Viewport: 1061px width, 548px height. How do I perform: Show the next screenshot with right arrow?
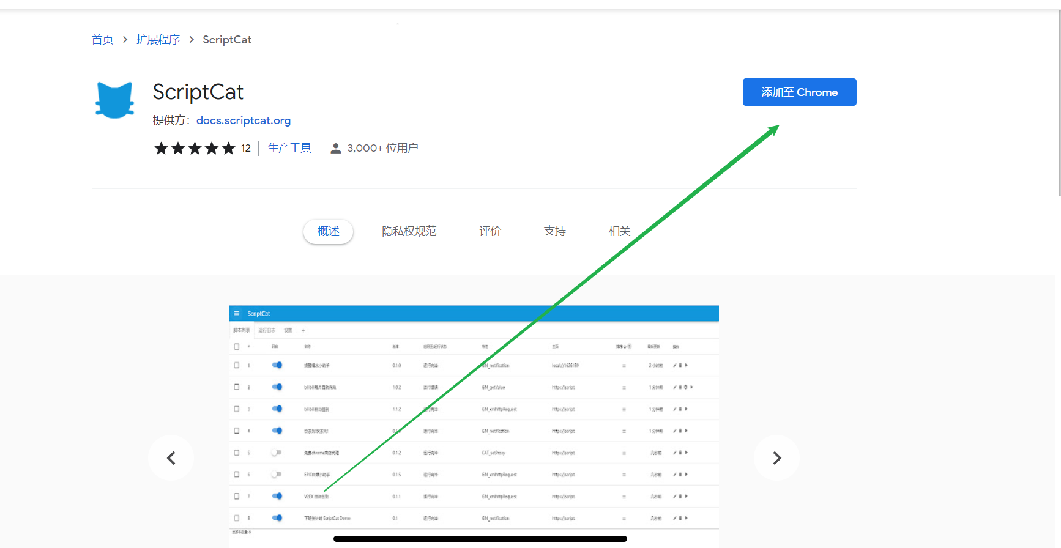[776, 458]
